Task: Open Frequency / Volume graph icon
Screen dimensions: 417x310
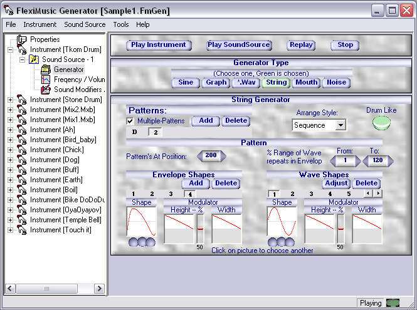Action: pos(46,80)
